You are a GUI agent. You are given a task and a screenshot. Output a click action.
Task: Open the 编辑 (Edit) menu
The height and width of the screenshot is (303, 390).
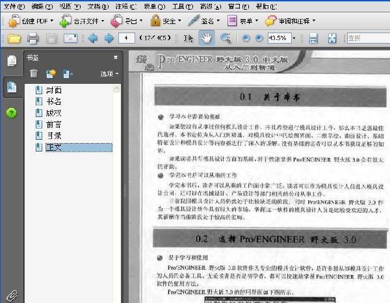pos(42,7)
